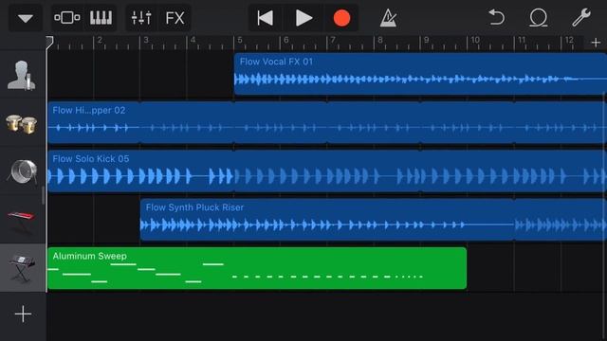
Task: Tap bar 4 on the ruler
Action: coord(193,40)
